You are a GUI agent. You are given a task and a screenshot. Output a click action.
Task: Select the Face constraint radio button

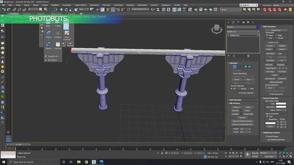click(267, 38)
